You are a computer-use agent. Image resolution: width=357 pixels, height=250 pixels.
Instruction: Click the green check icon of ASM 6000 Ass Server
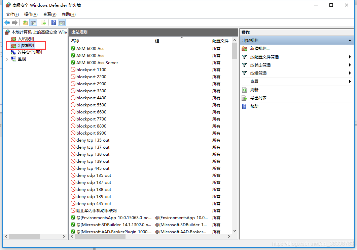(73, 62)
